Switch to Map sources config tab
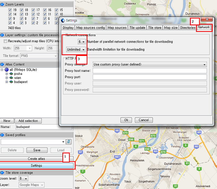The image size is (217, 189). pos(90,28)
